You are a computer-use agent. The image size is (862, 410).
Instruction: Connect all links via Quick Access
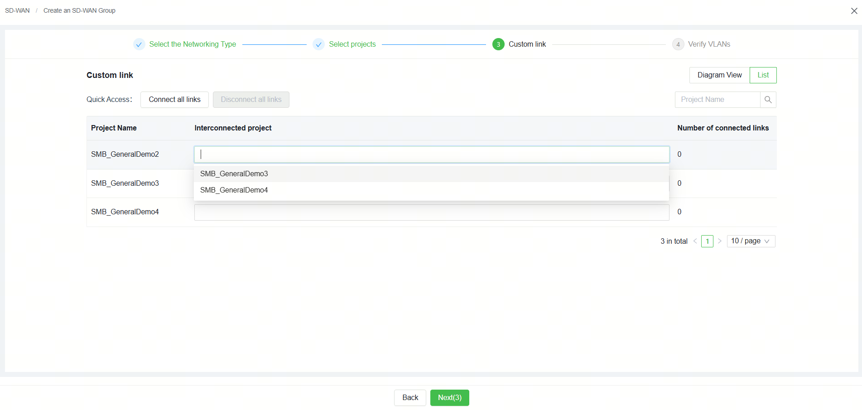click(x=174, y=100)
